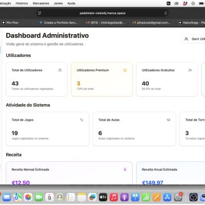This screenshot has width=205, height=205.
Task: Open Reminders in the Dock
Action: 71,198
